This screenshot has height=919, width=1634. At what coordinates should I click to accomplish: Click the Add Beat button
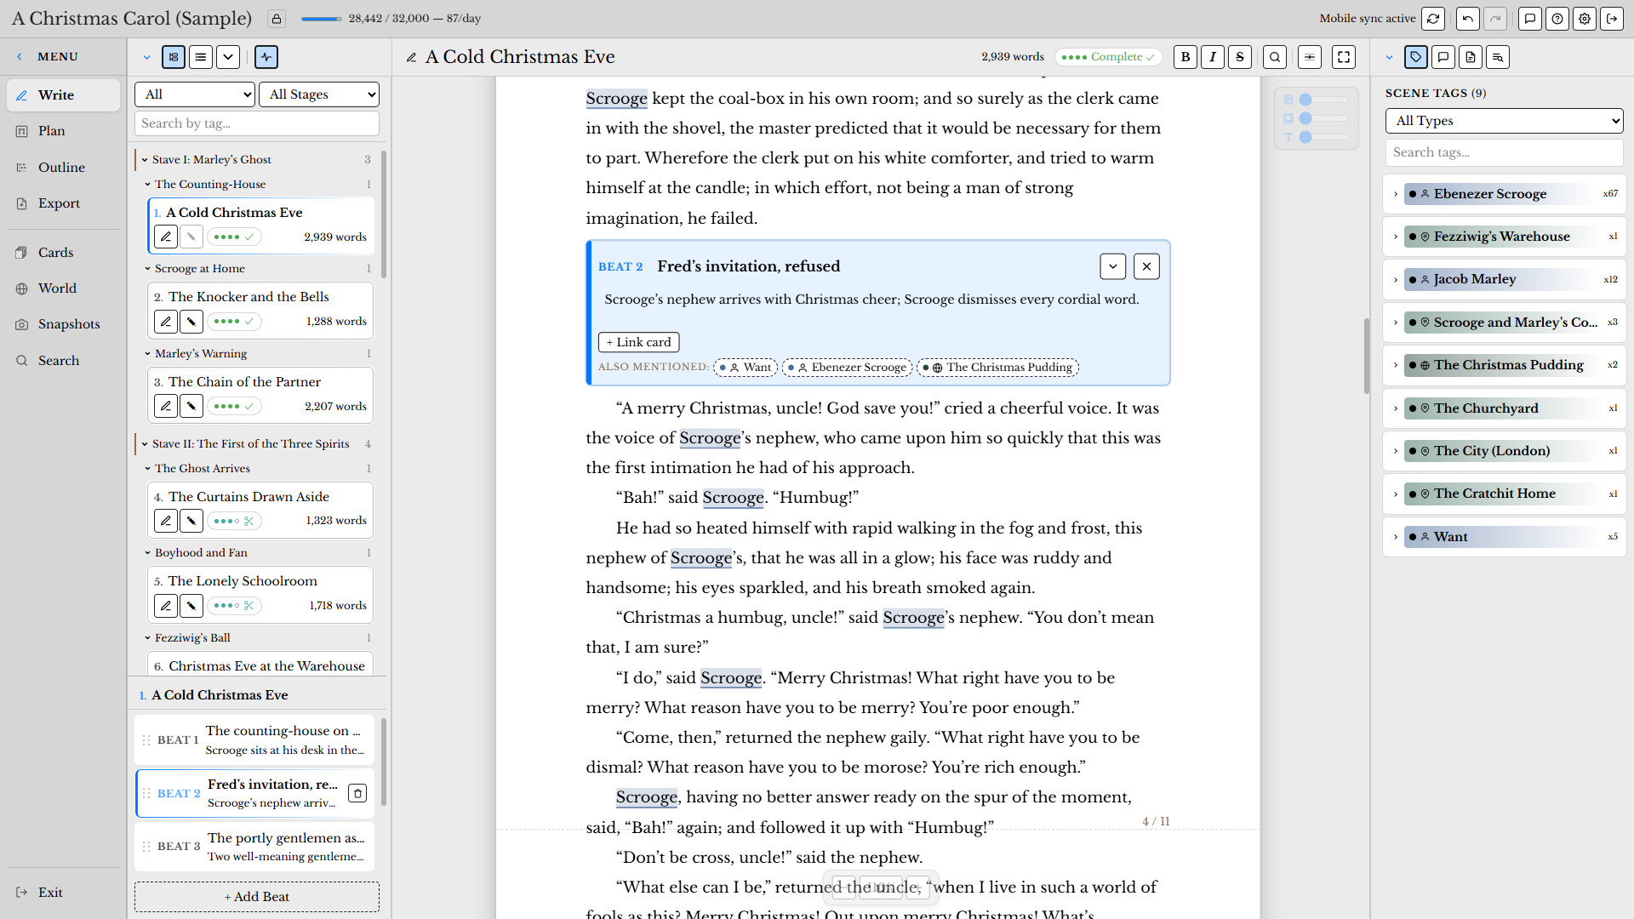tap(257, 897)
